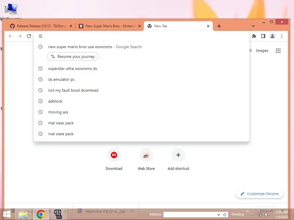This screenshot has height=220, width=294.
Task: Open the Chrome profile avatar menu
Action: click(x=272, y=36)
